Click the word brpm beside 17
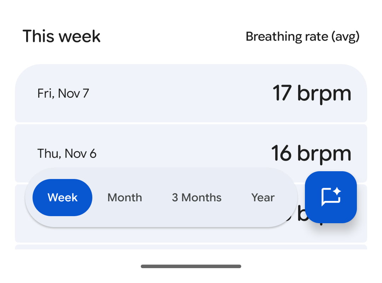The image size is (382, 283). [324, 93]
